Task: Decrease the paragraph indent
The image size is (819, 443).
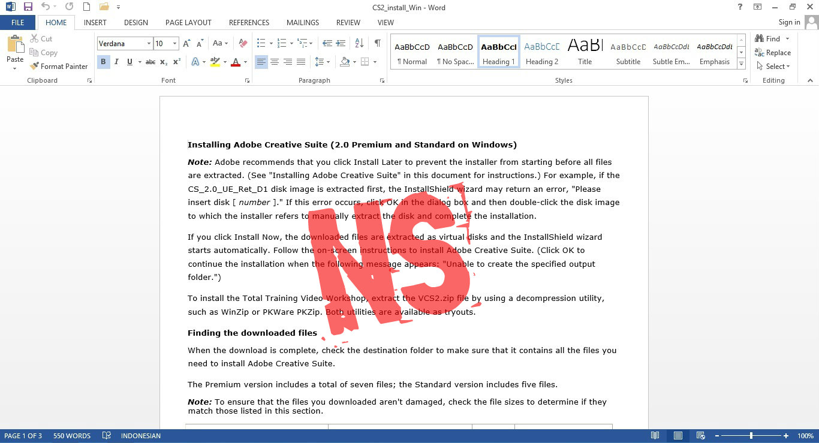Action: (327, 44)
